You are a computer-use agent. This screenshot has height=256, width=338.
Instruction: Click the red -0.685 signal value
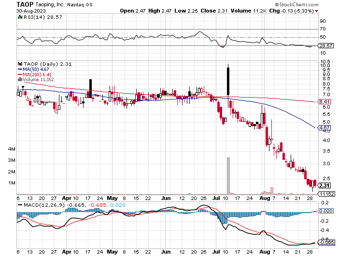[97, 205]
